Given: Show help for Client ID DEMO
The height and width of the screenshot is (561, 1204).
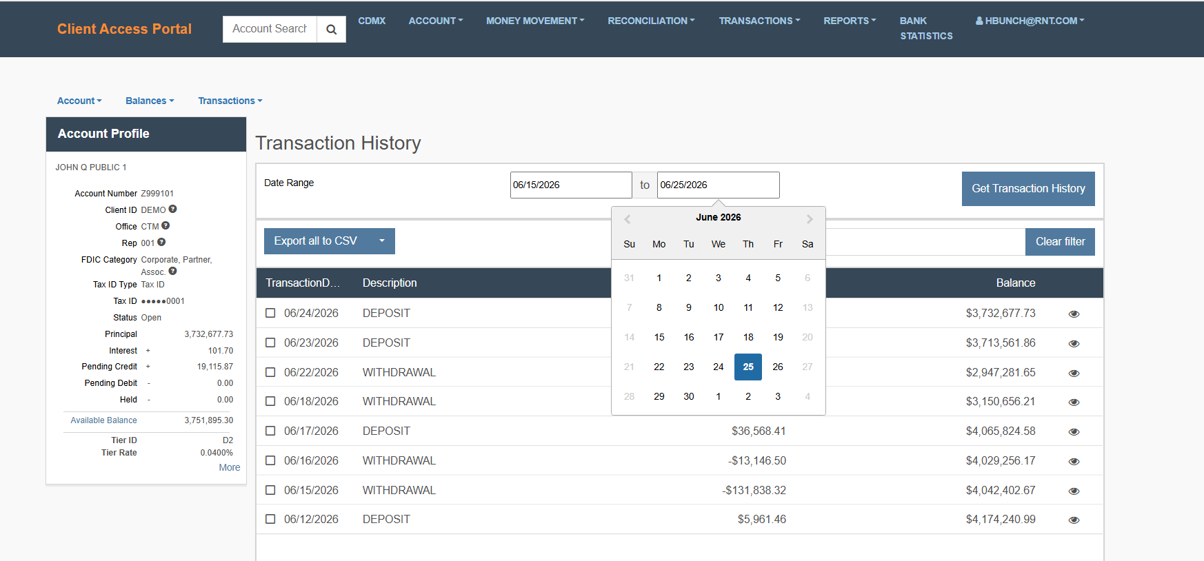Looking at the screenshot, I should (x=173, y=209).
